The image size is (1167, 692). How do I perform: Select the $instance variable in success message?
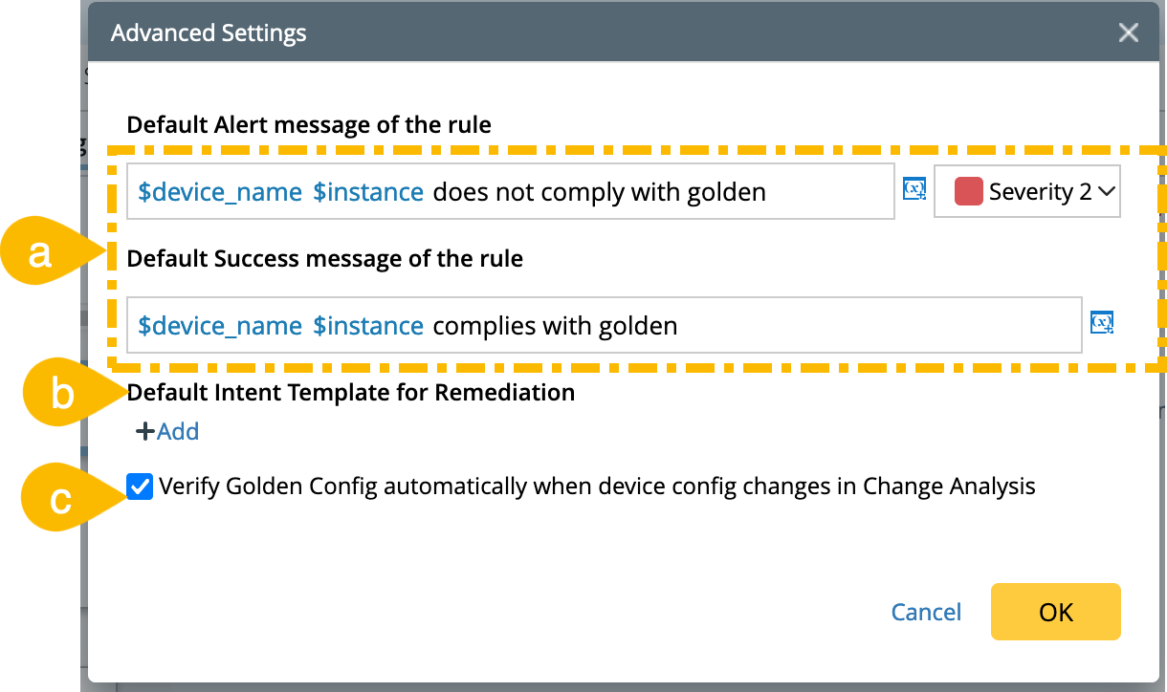[x=368, y=326]
